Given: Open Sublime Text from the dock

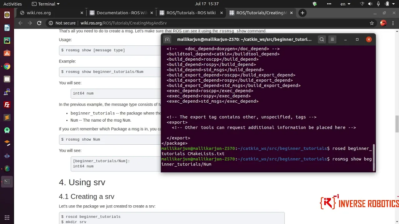Looking at the screenshot, I should tap(7, 118).
